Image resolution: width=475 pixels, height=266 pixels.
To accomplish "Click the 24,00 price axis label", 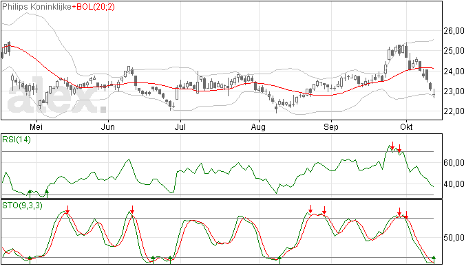I will (x=454, y=71).
